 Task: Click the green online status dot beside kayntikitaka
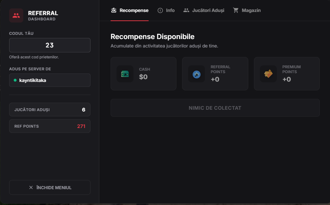[15, 80]
